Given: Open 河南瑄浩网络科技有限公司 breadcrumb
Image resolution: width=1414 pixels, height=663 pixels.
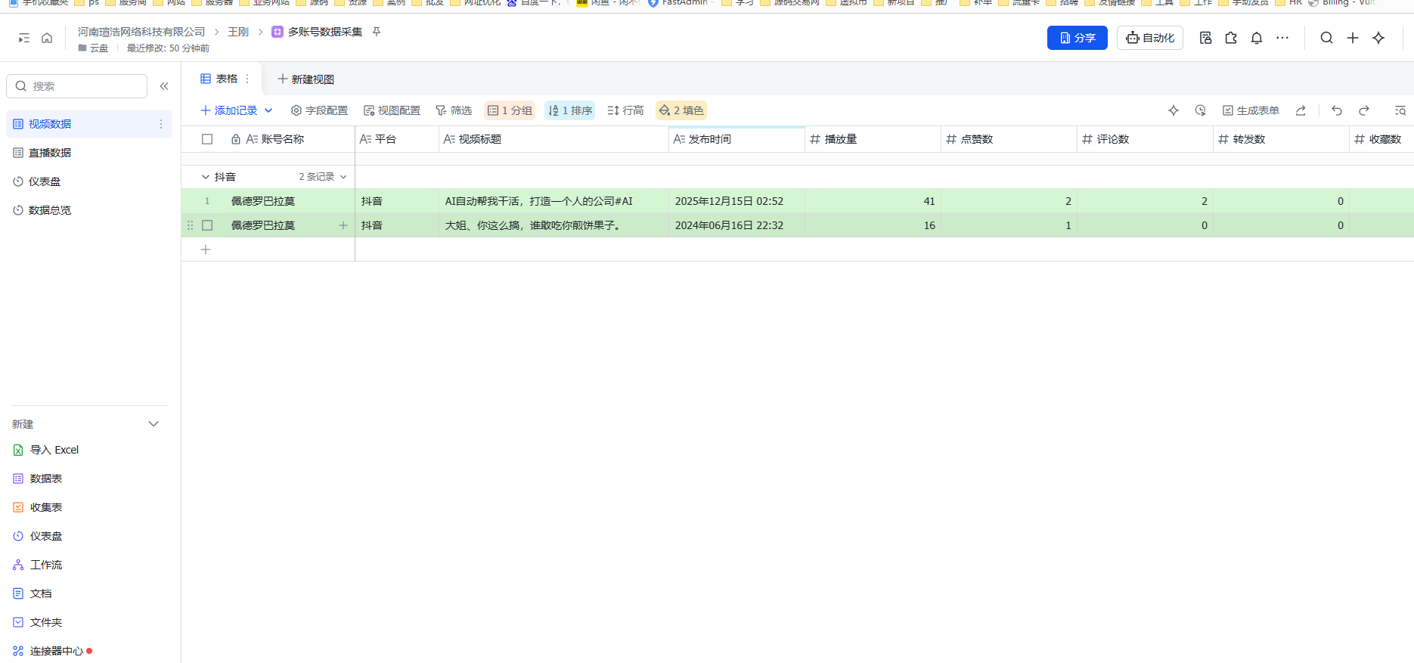Looking at the screenshot, I should point(141,32).
